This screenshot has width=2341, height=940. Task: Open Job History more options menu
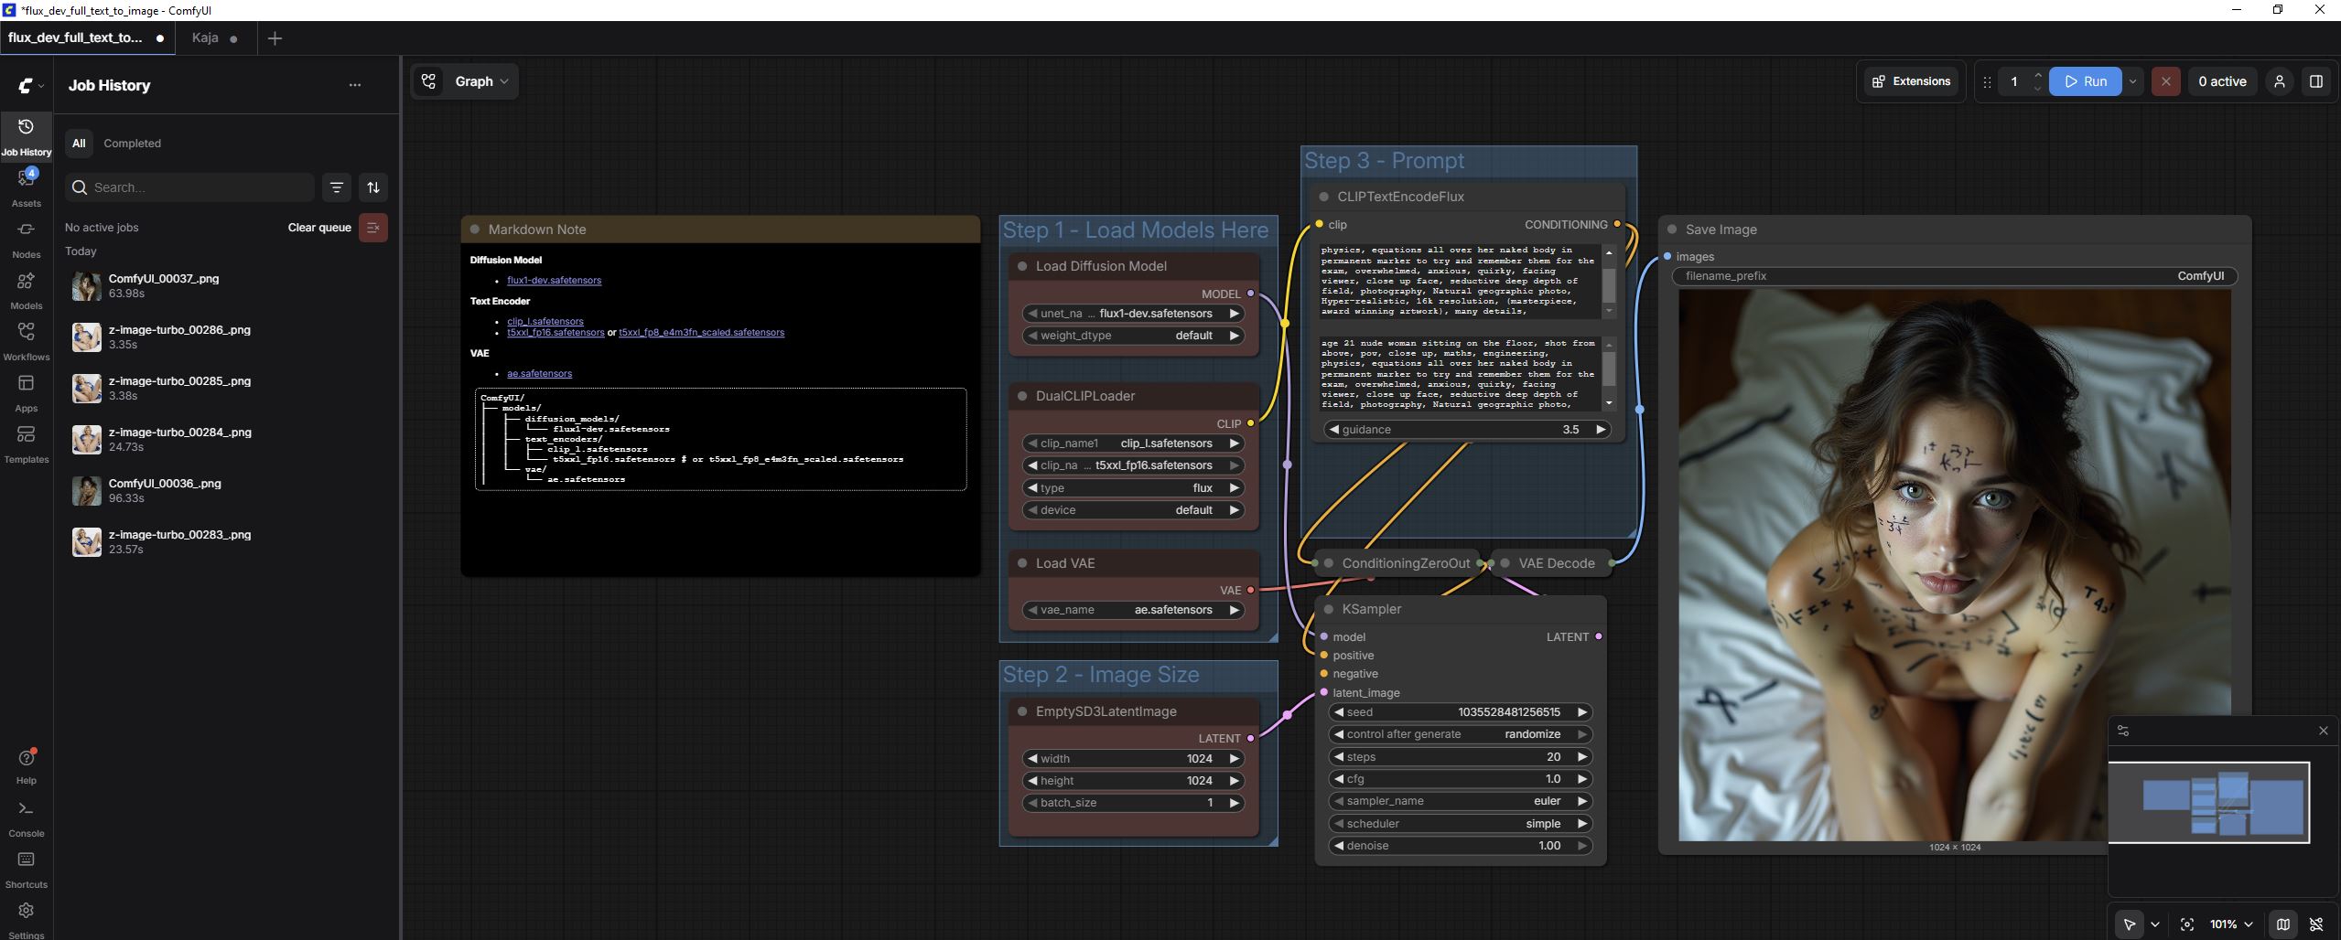(355, 85)
